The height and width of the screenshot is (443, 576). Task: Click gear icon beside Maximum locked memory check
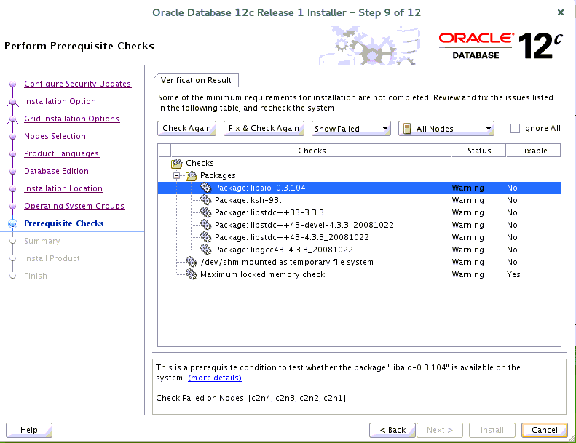(x=191, y=274)
